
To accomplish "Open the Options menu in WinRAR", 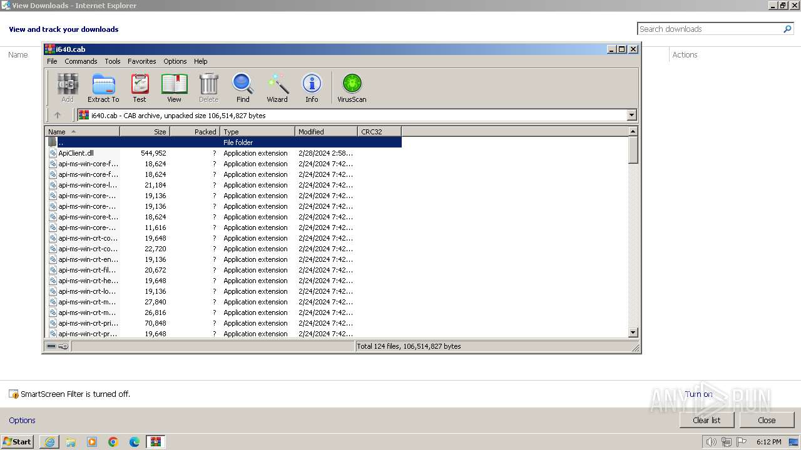I will tap(175, 61).
